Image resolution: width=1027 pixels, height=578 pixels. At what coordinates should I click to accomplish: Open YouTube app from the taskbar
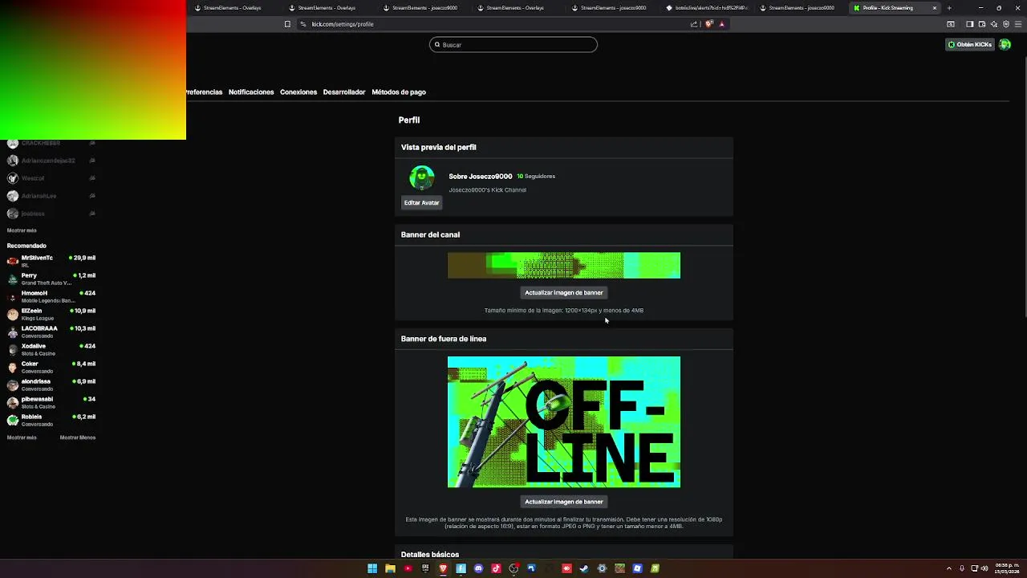pyautogui.click(x=408, y=568)
